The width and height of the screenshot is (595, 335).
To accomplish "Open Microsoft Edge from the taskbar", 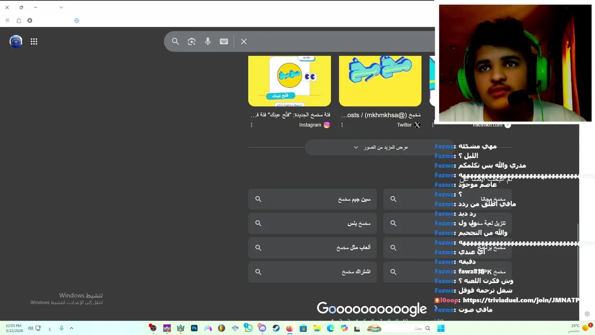I will pos(331,328).
